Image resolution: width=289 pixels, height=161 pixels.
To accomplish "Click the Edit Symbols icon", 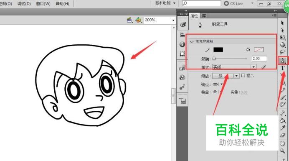I will point(138,20).
